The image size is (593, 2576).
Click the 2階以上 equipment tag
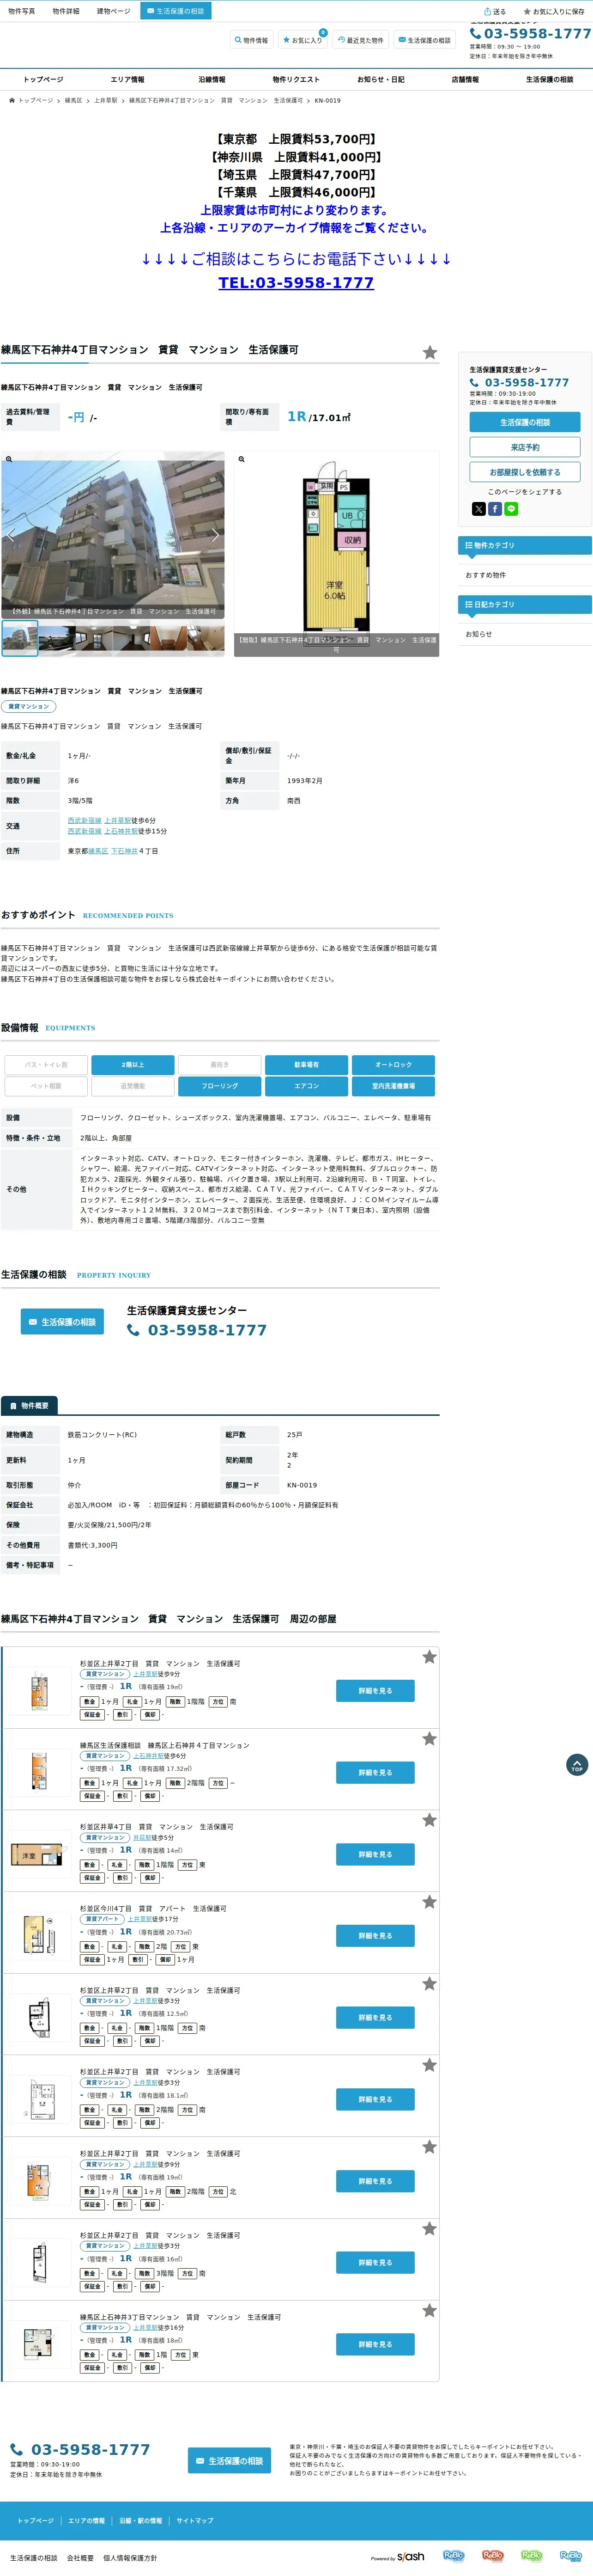(x=133, y=1065)
